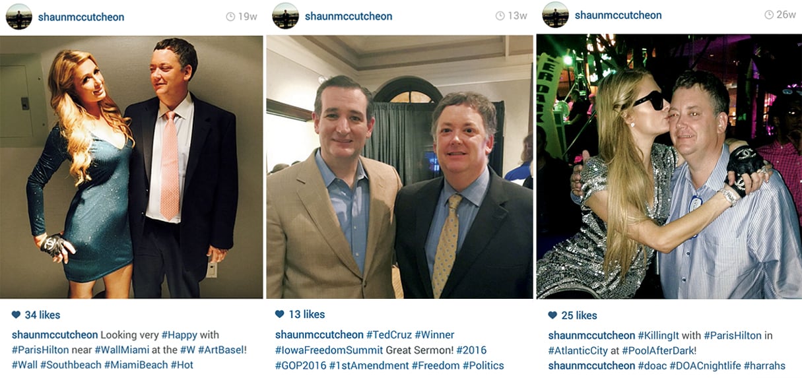The height and width of the screenshot is (378, 802).
Task: Open the #IowaFreedomSummit hashtag
Action: coord(329,350)
